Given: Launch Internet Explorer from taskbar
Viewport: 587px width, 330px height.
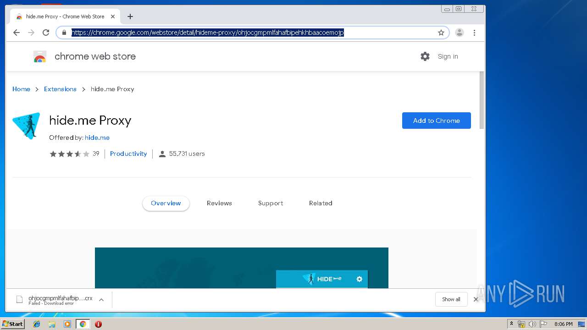Looking at the screenshot, I should point(37,324).
